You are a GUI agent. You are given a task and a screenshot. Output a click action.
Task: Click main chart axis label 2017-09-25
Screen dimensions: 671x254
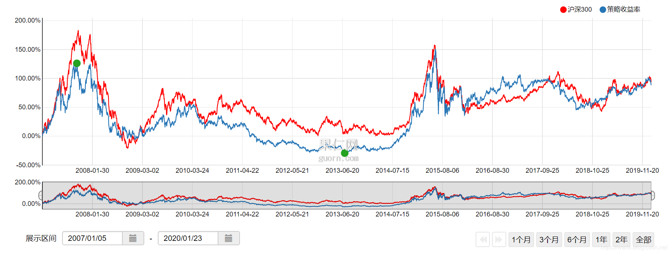(x=542, y=171)
